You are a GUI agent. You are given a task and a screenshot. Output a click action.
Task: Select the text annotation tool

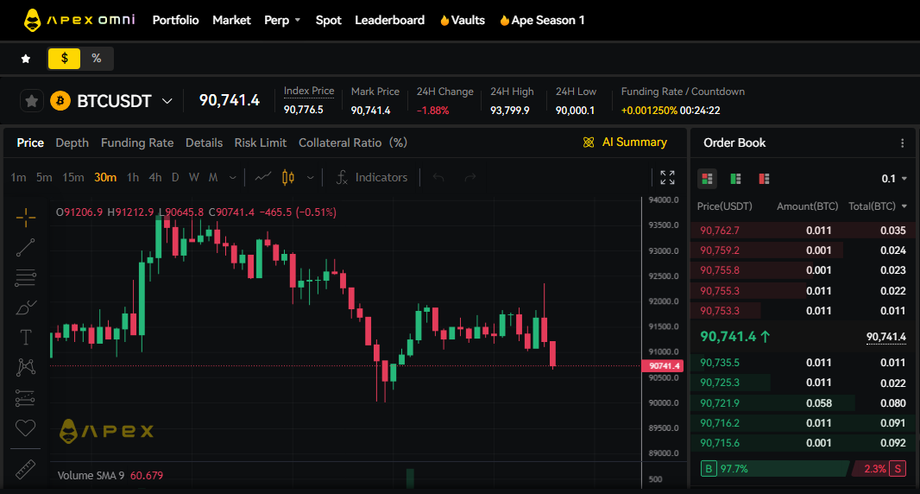click(x=26, y=337)
